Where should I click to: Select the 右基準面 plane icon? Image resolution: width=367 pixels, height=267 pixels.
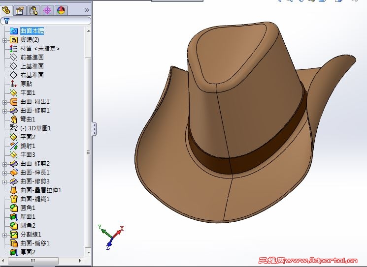point(14,75)
